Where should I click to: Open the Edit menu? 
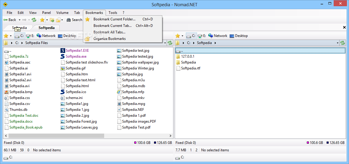click(x=21, y=13)
